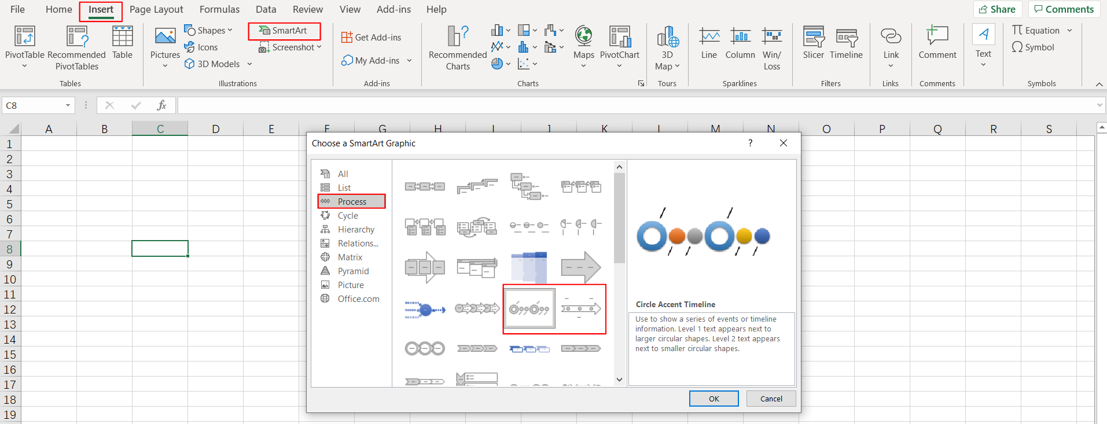
Task: Select all cells corner button
Action: point(10,128)
